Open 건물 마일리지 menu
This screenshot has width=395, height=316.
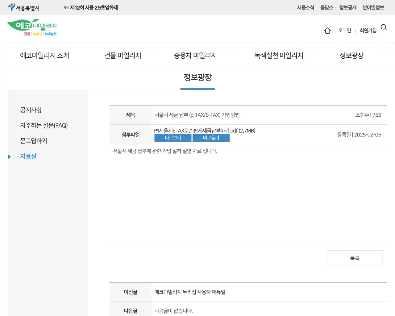tap(123, 56)
